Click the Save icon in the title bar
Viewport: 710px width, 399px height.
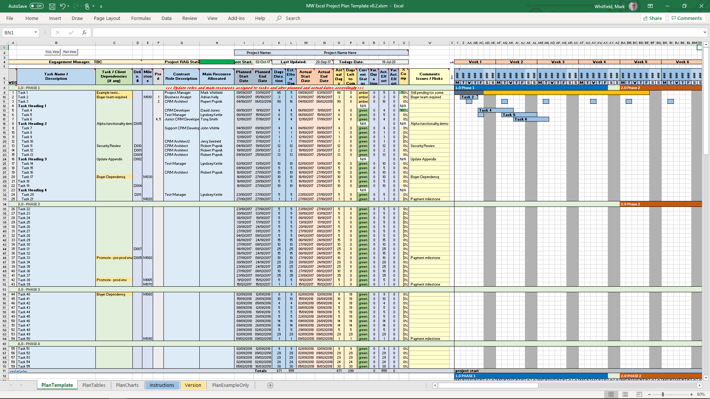click(x=52, y=6)
